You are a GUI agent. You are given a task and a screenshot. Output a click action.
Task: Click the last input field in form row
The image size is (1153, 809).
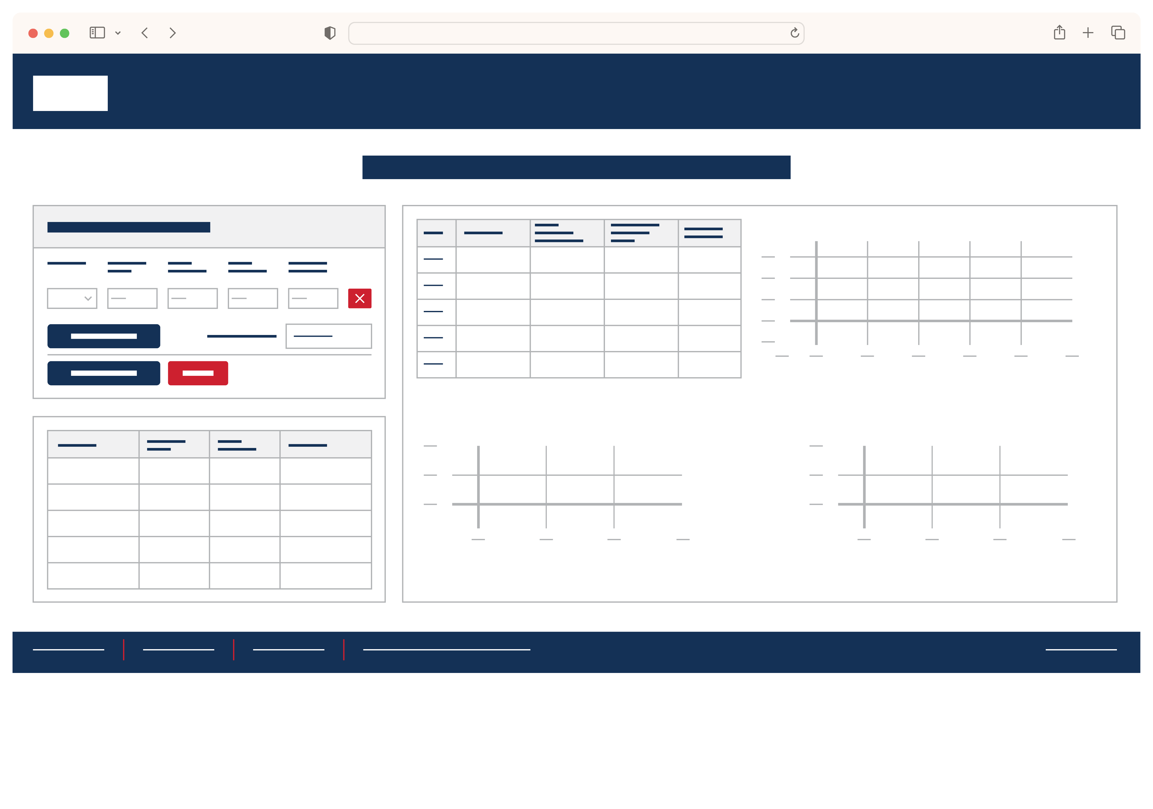coord(313,298)
